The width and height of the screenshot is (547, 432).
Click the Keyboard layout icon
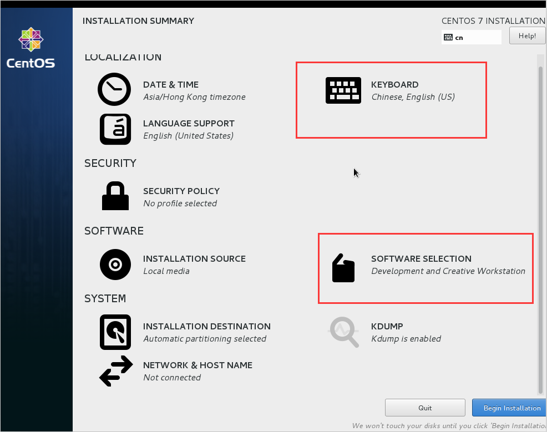coord(343,90)
